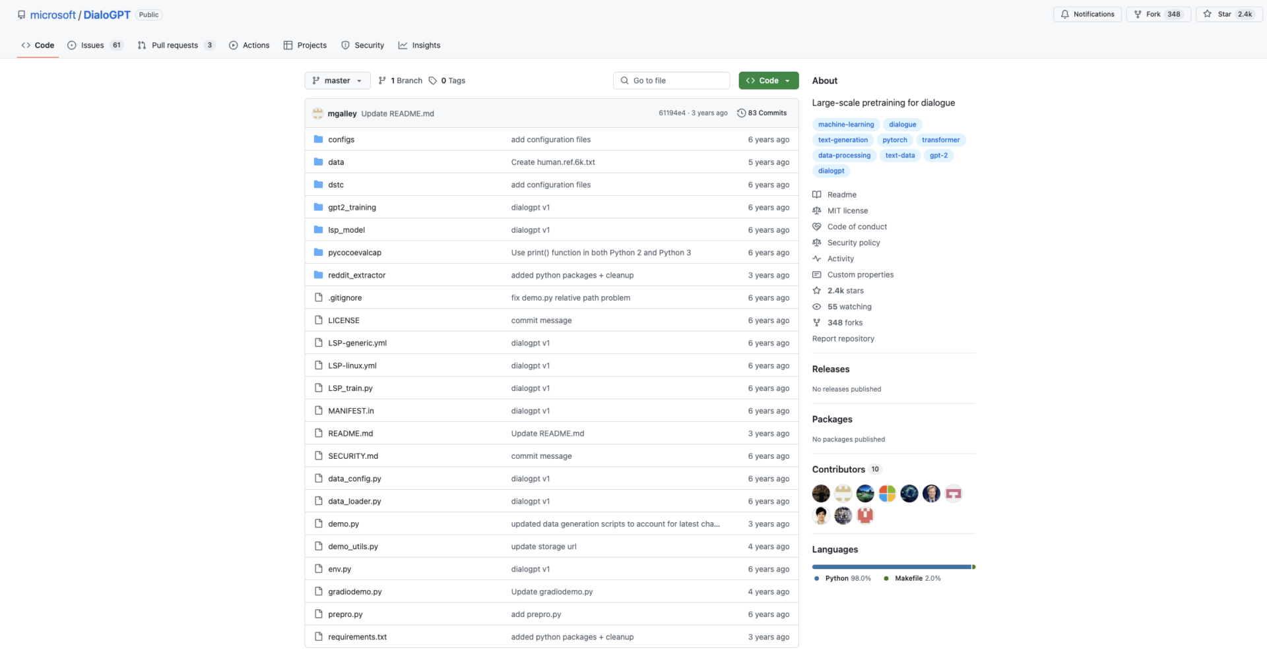Click the heart icon beside Code of conduct
This screenshot has width=1267, height=654.
pos(817,226)
